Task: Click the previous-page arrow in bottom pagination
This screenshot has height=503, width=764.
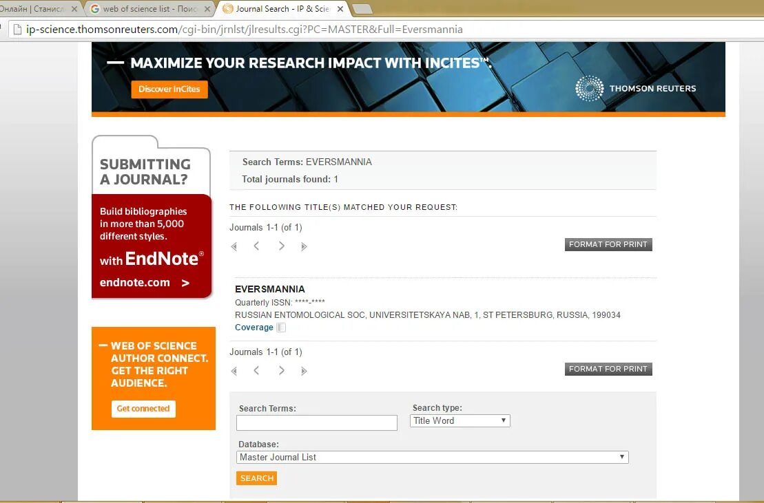Action: 256,370
